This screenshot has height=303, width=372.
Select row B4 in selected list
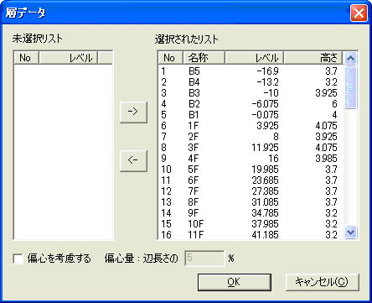click(x=251, y=82)
